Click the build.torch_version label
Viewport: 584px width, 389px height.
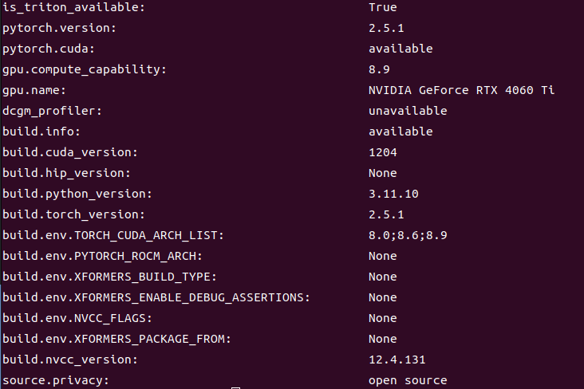point(73,214)
